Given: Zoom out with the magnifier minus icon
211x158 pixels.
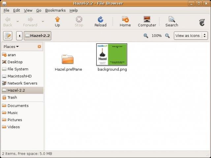Looking at the screenshot, I should pyautogui.click(x=146, y=36).
